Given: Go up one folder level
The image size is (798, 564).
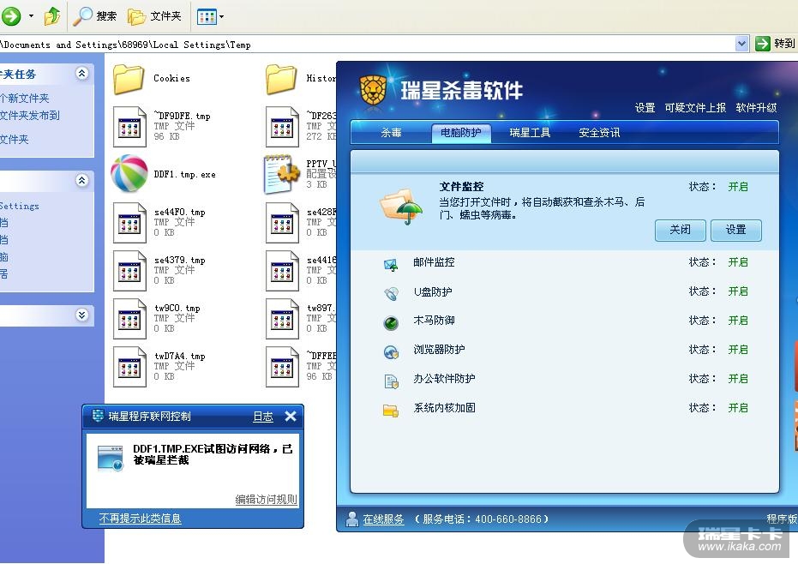Looking at the screenshot, I should (52, 16).
